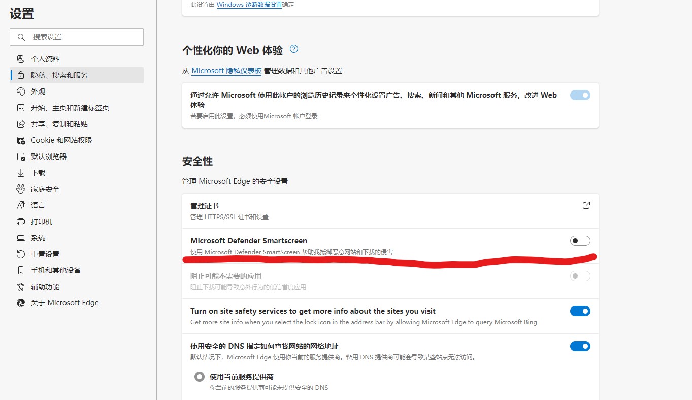Toggle the 阻止可能不需要的应用 switch
This screenshot has width=692, height=400.
(580, 276)
